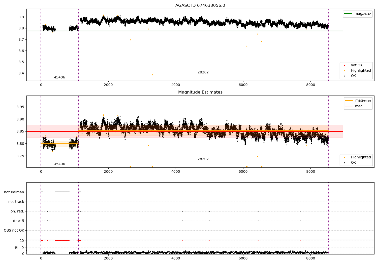The height and width of the screenshot is (264, 378).
Task: Select the Magnitude Estimates subplot title
Action: (x=200, y=92)
